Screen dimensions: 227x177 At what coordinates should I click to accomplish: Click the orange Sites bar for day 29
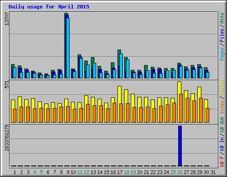coord(201,110)
